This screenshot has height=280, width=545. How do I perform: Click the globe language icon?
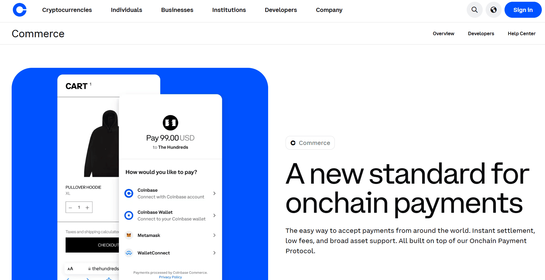coord(493,10)
